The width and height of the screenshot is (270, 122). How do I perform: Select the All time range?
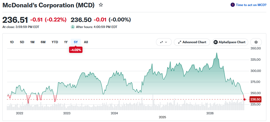pos(86,42)
